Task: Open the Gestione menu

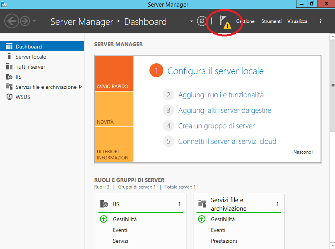Action: pos(245,21)
